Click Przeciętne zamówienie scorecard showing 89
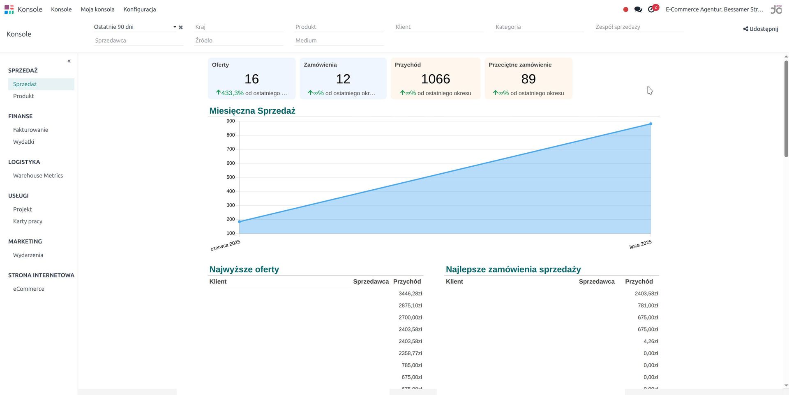 tap(528, 78)
